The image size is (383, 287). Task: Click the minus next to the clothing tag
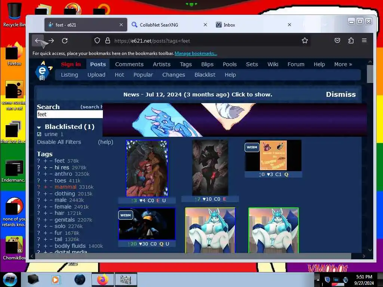(51, 194)
